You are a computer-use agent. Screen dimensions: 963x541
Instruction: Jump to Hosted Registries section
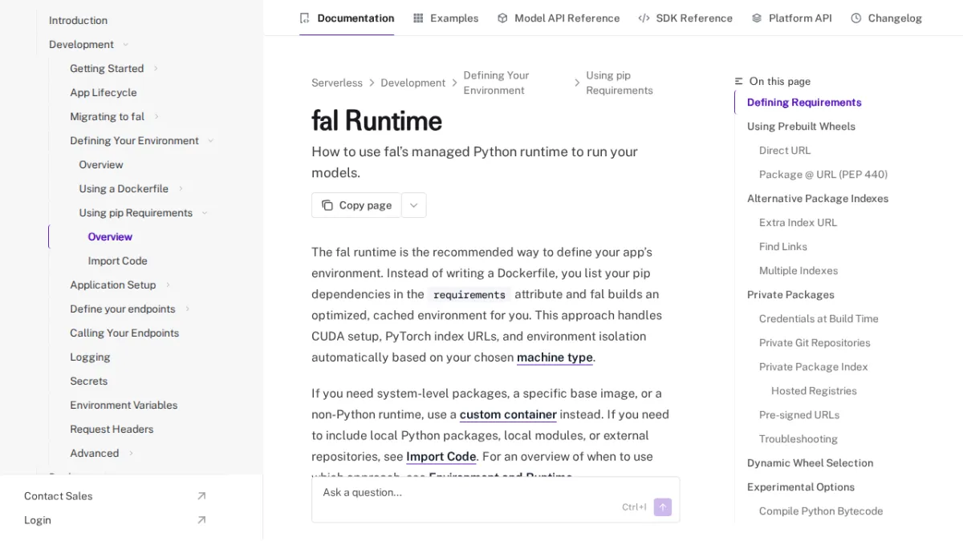pos(814,391)
